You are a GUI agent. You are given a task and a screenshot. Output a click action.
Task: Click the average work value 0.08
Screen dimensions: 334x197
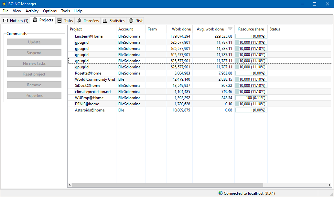[229, 110]
